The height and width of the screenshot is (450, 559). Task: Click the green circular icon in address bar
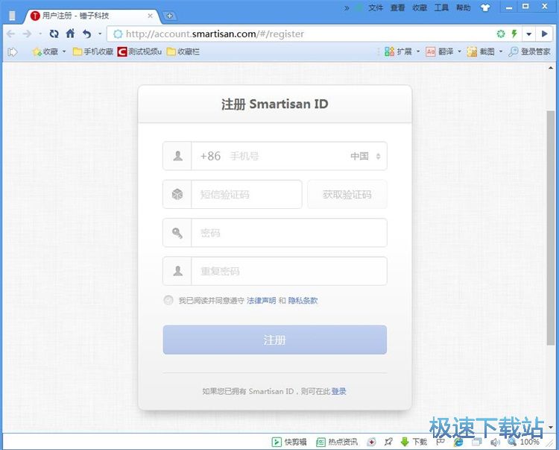coord(501,34)
